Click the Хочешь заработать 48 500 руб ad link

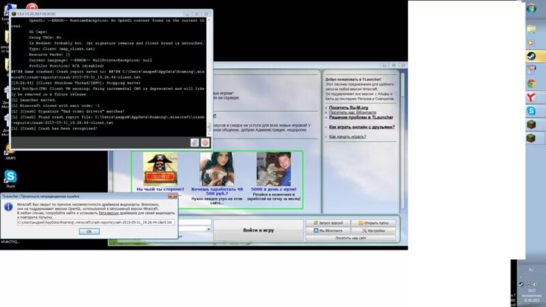[x=217, y=192]
